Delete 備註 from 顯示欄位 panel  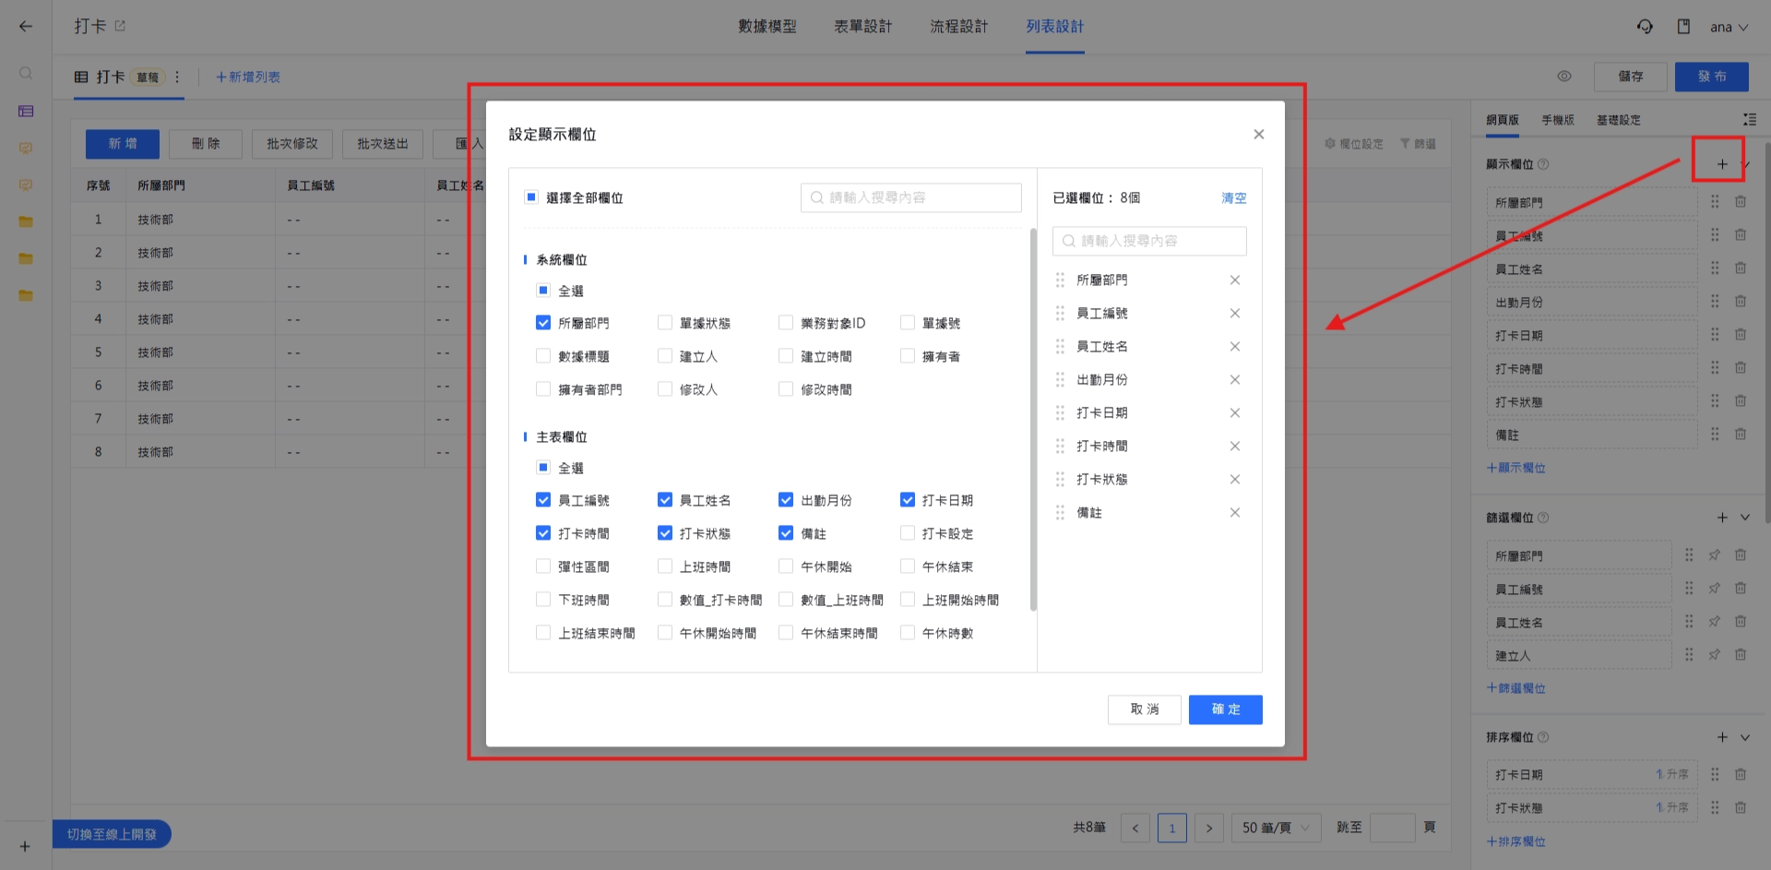[x=1741, y=435]
